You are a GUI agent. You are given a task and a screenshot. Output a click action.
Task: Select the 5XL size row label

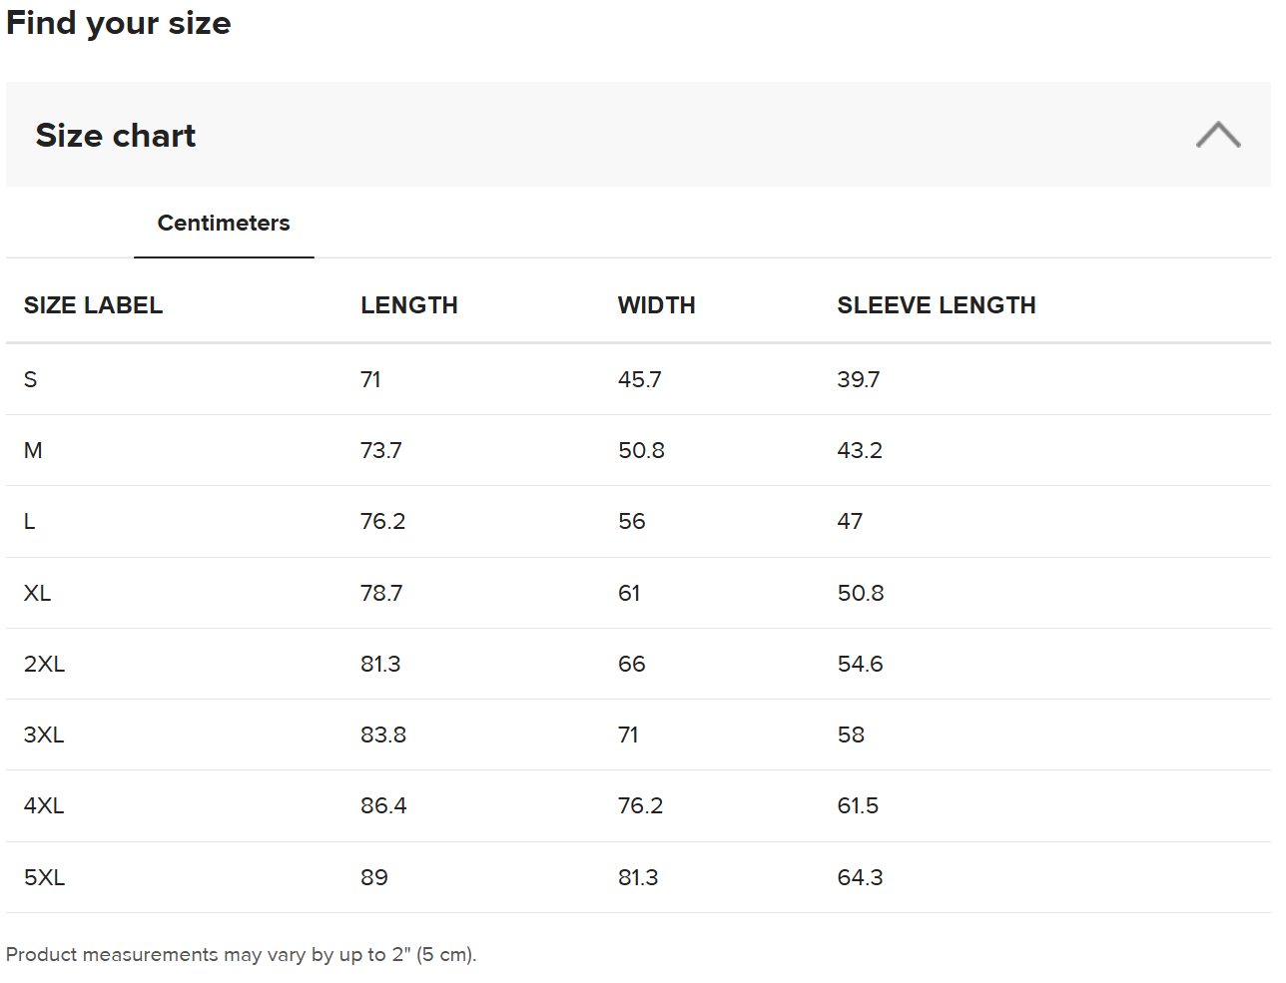pos(44,878)
